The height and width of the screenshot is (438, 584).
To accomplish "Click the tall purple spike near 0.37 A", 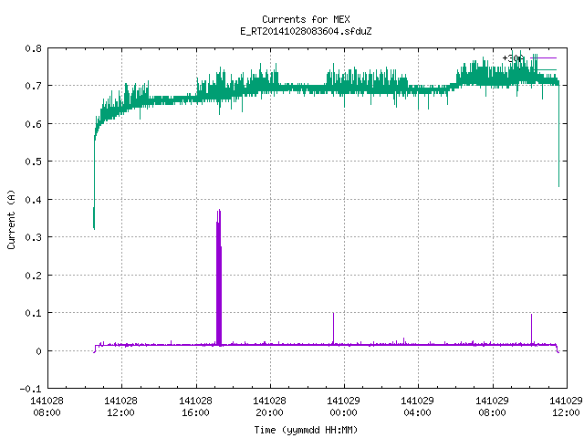I will click(x=219, y=277).
